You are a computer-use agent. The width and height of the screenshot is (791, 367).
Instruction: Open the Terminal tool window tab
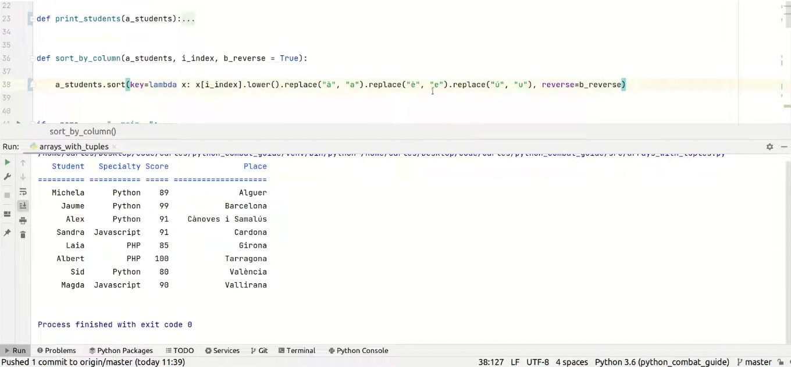click(297, 351)
